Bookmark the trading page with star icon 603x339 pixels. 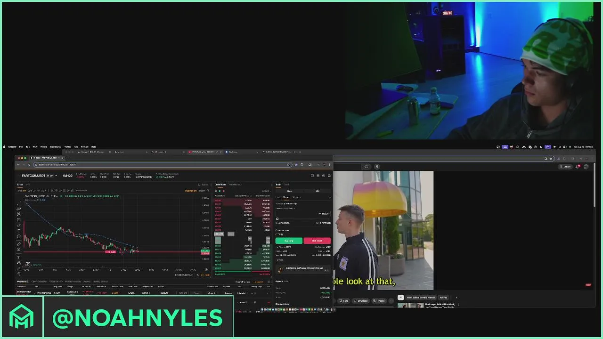point(288,165)
